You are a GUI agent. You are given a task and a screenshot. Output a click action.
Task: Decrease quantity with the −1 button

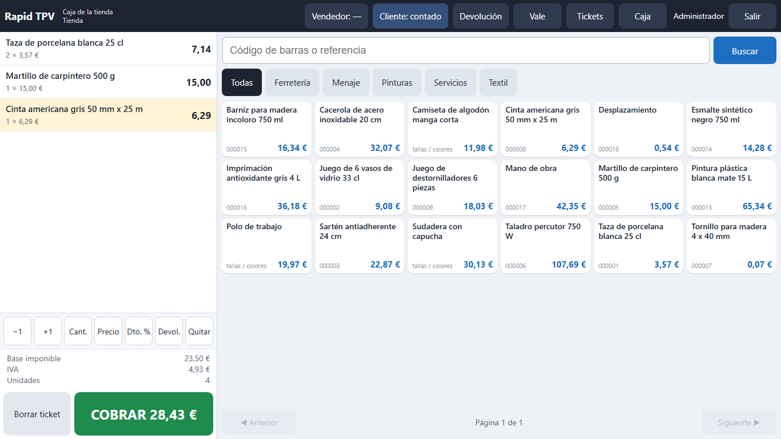coord(18,332)
